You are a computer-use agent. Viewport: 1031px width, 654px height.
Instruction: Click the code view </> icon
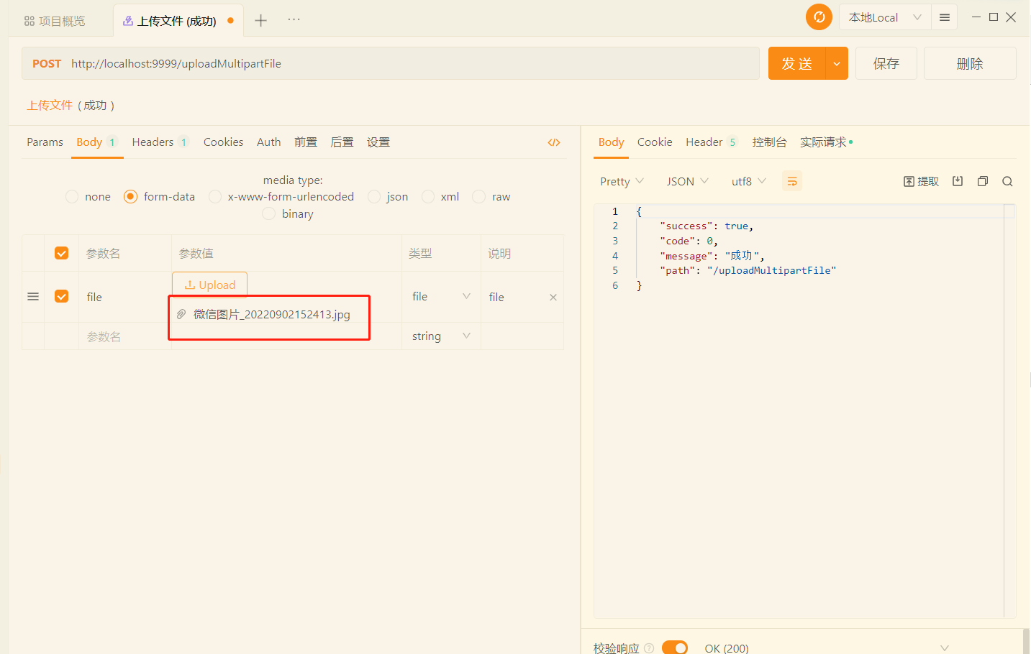coord(553,142)
